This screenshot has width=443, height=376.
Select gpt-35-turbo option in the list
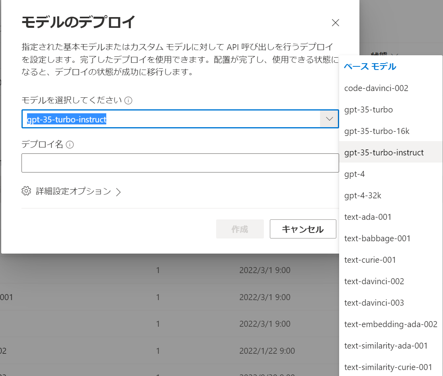[x=391, y=110]
